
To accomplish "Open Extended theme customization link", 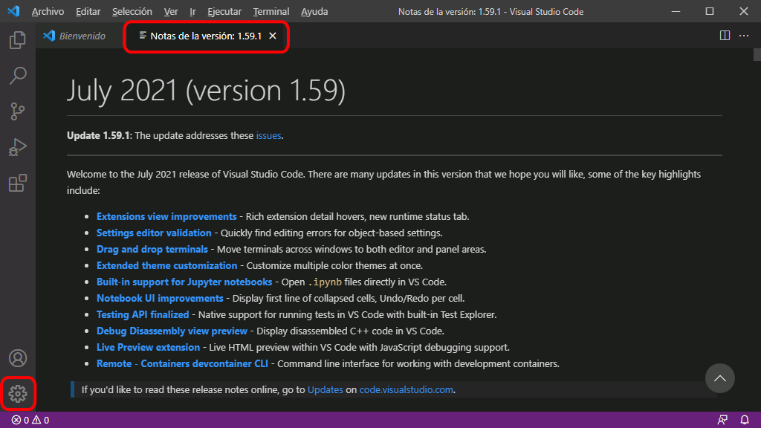I will 166,265.
